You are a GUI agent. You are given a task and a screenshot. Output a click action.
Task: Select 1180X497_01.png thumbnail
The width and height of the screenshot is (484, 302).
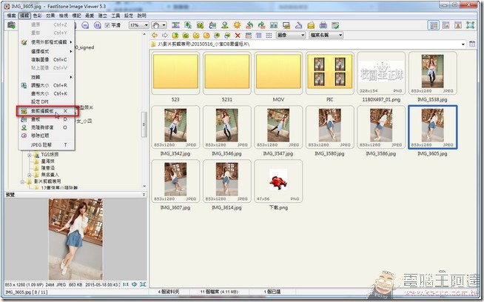381,73
